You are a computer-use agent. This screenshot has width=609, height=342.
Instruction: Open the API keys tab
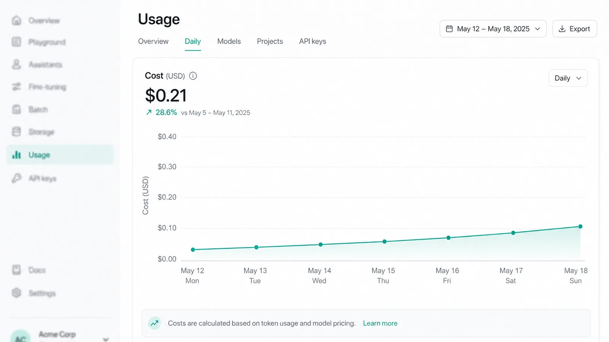pyautogui.click(x=312, y=41)
